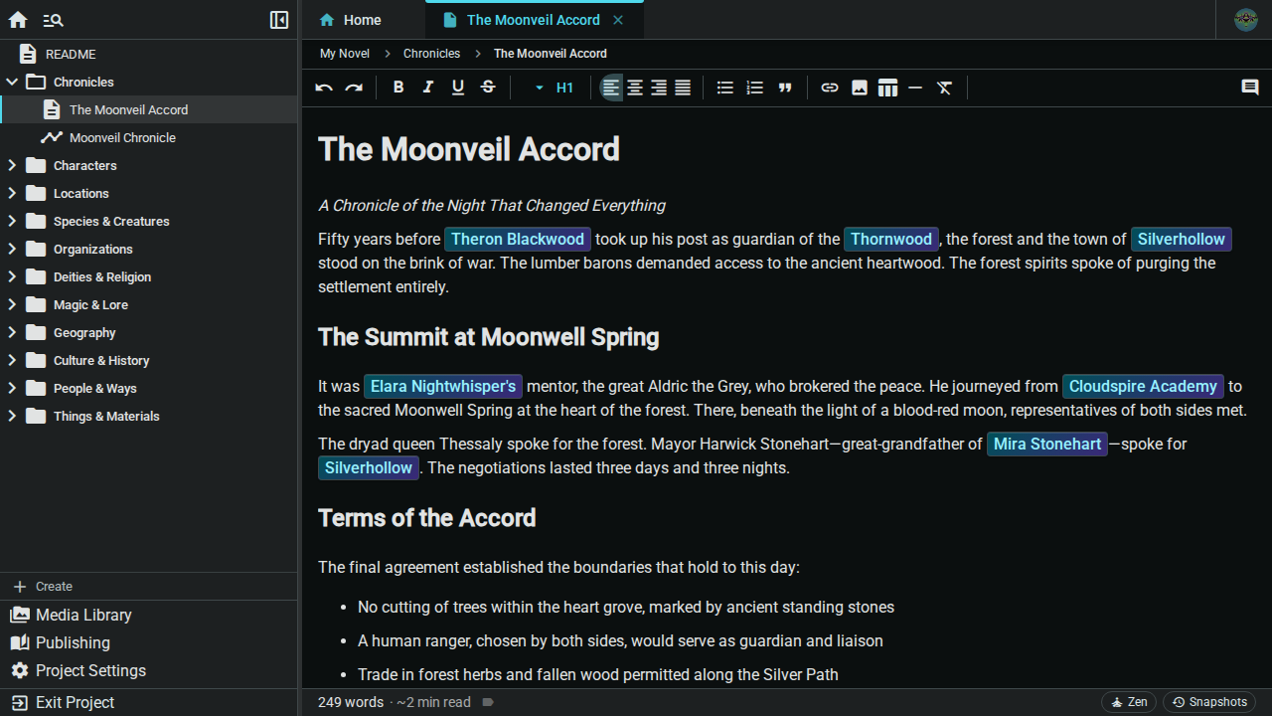
Task: Toggle underline formatting
Action: [458, 88]
